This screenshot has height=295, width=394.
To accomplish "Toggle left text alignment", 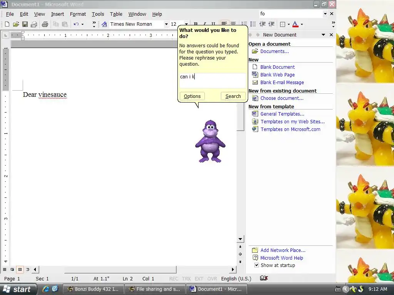I will pyautogui.click(x=224, y=23).
